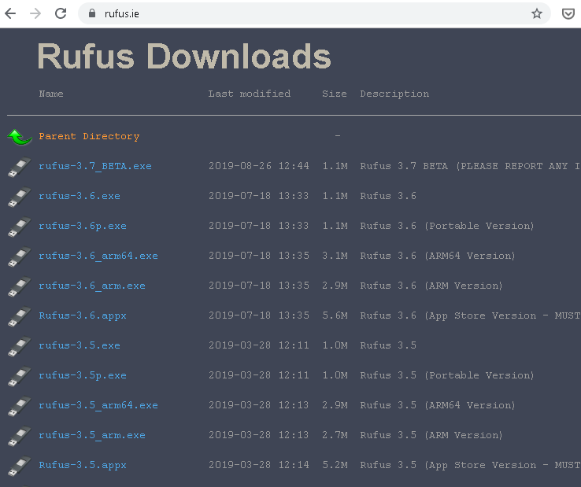Click description 'Rufus 3.6 (Portable Version)'
581x487 pixels.
447,226
